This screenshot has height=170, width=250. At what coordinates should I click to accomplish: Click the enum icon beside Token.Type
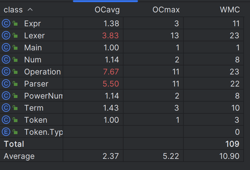(x=6, y=132)
